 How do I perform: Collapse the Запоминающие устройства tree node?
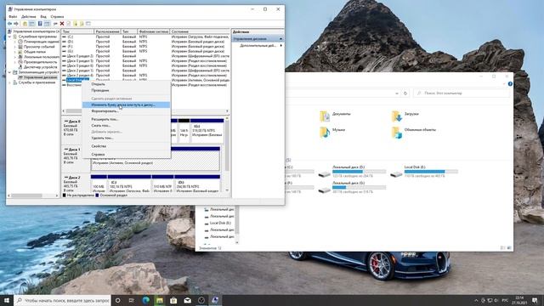tap(9, 72)
